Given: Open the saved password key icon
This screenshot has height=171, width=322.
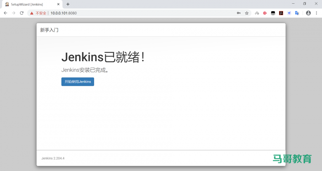Looking at the screenshot, I should tap(239, 13).
